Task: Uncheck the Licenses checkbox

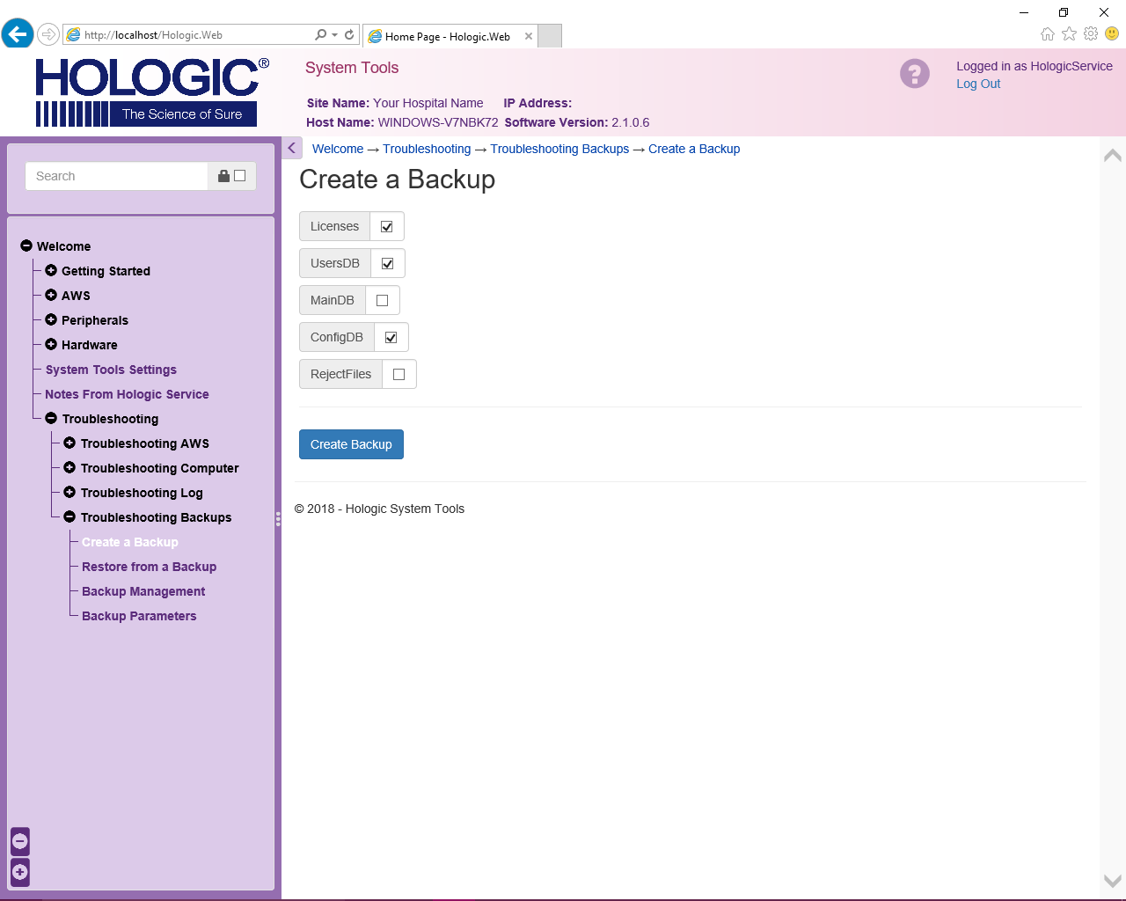Action: click(x=385, y=226)
